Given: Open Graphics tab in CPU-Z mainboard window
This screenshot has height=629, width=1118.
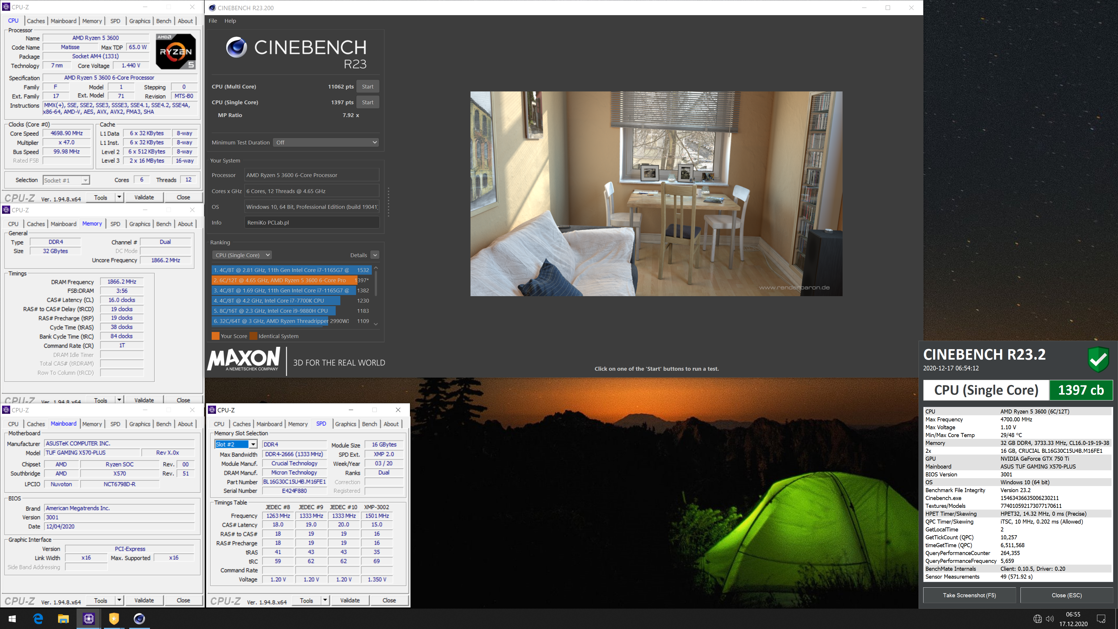Looking at the screenshot, I should (x=140, y=424).
